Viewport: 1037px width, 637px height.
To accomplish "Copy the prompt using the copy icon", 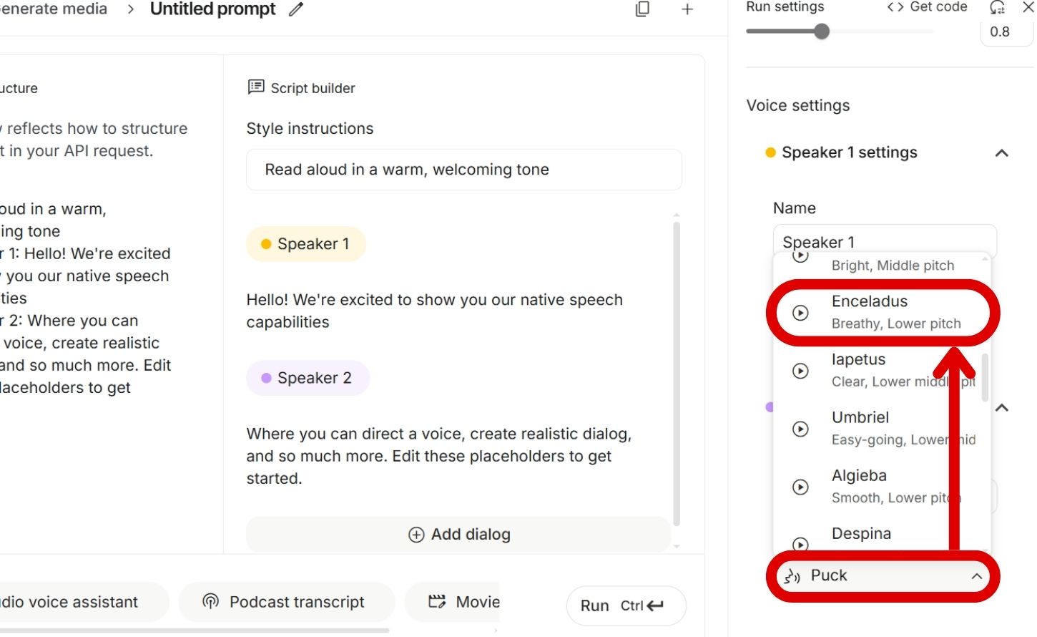I will pyautogui.click(x=642, y=9).
